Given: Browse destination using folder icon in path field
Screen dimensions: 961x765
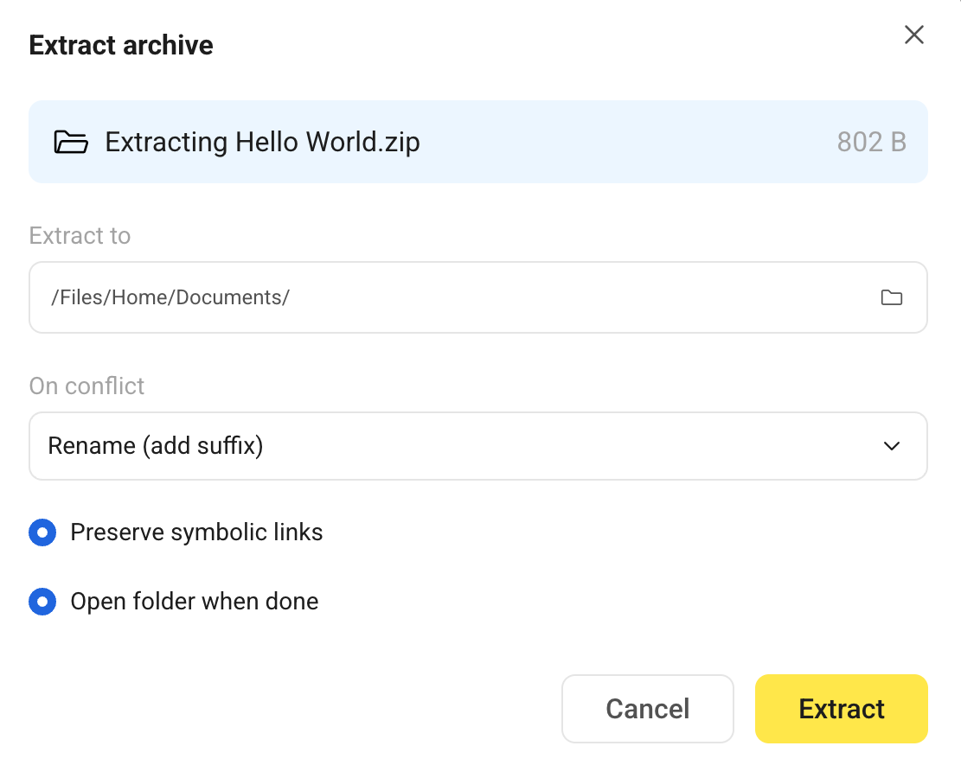Looking at the screenshot, I should pos(891,297).
